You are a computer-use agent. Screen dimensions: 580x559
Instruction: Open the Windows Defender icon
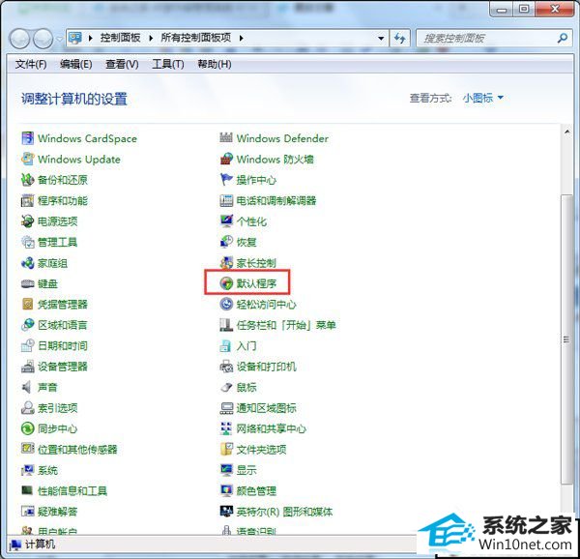[226, 138]
